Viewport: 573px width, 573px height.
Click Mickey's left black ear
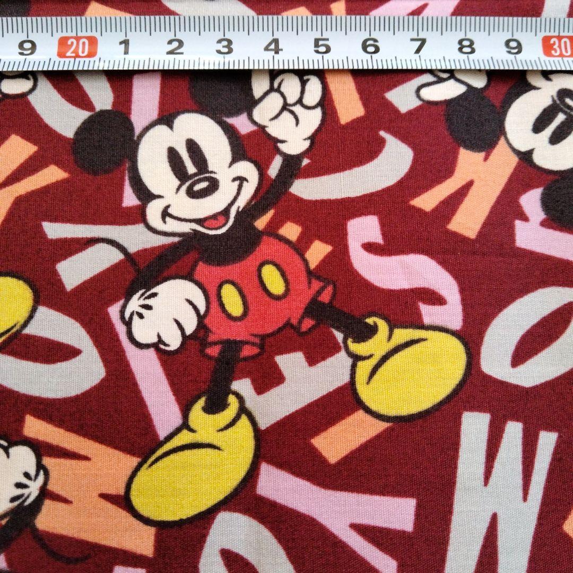[x=103, y=142]
